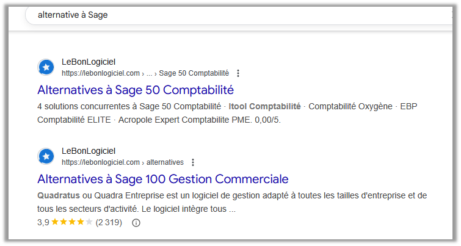
Task: Click the LeBonLogiciel site name on first result
Action: (89, 62)
